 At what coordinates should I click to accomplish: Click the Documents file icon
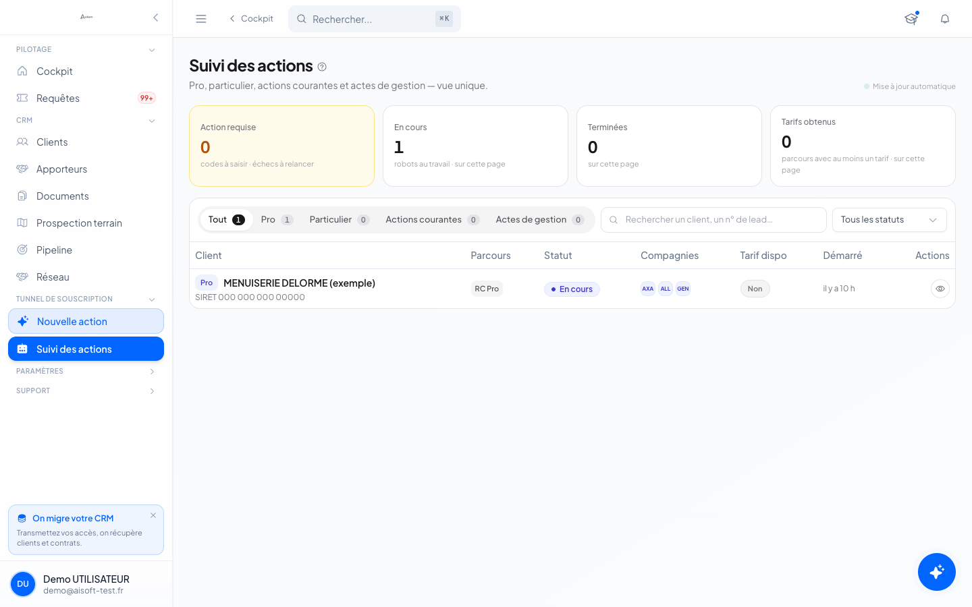(22, 196)
